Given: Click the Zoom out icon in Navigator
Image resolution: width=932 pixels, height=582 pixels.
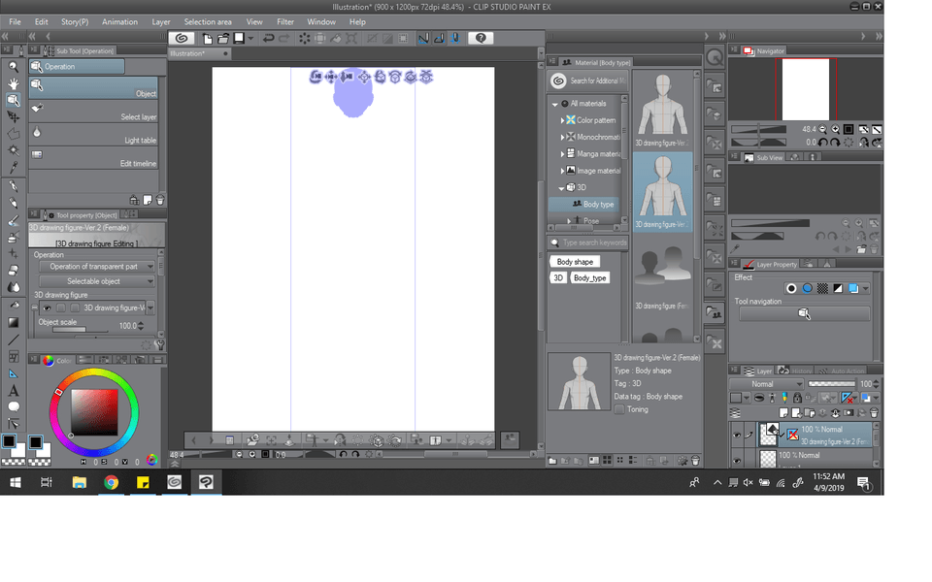Looking at the screenshot, I should pyautogui.click(x=822, y=129).
